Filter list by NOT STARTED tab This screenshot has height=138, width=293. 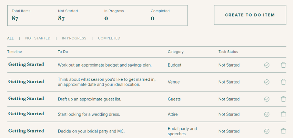point(38,38)
